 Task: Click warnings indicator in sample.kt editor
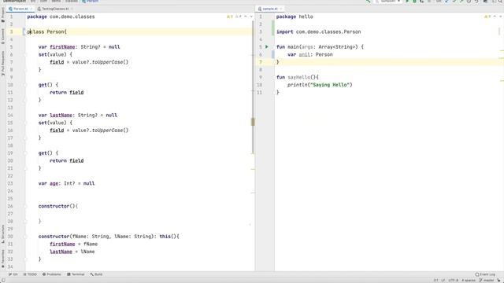point(487,17)
